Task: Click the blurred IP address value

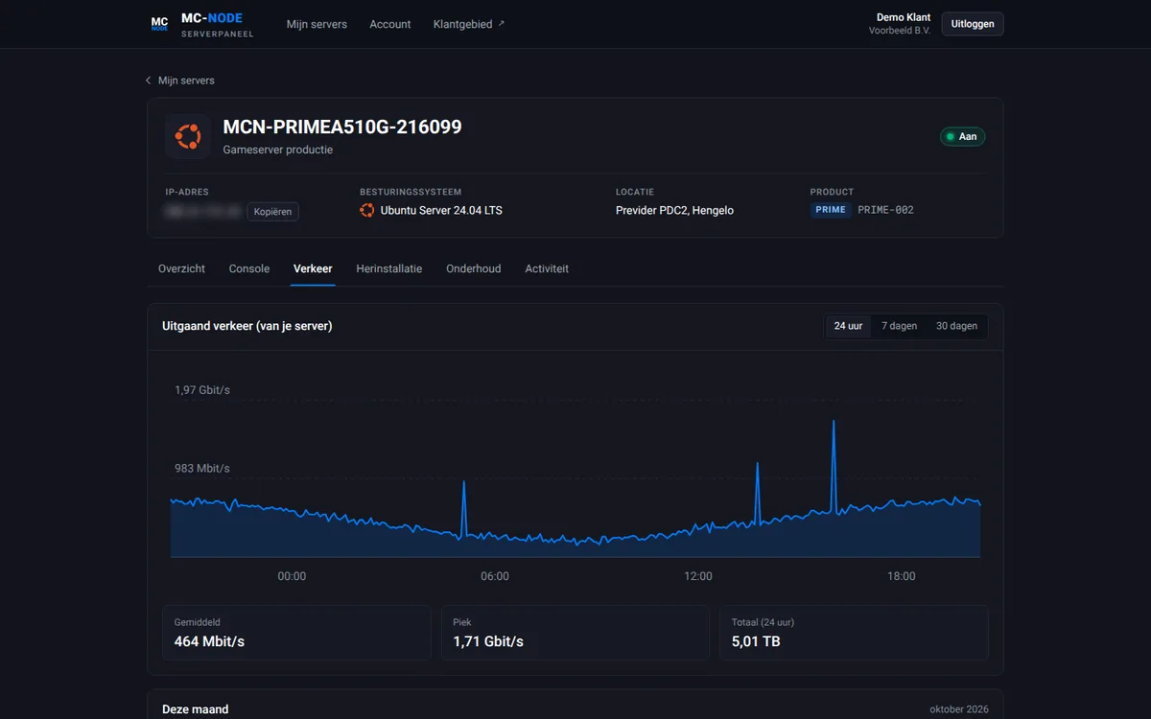Action: [202, 212]
